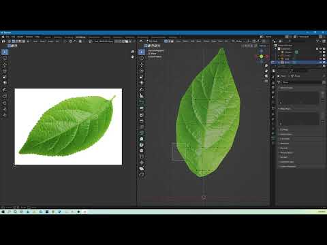327x245 pixels.
Task: Click the 3D viewport pan hand icon
Action: click(266, 71)
